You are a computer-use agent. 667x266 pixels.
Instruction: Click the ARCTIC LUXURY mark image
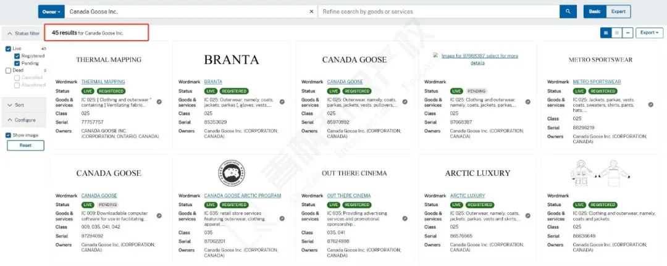click(x=477, y=173)
